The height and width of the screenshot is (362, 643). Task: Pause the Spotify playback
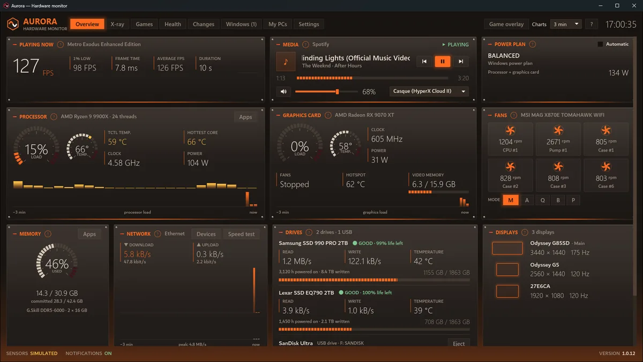pos(443,62)
